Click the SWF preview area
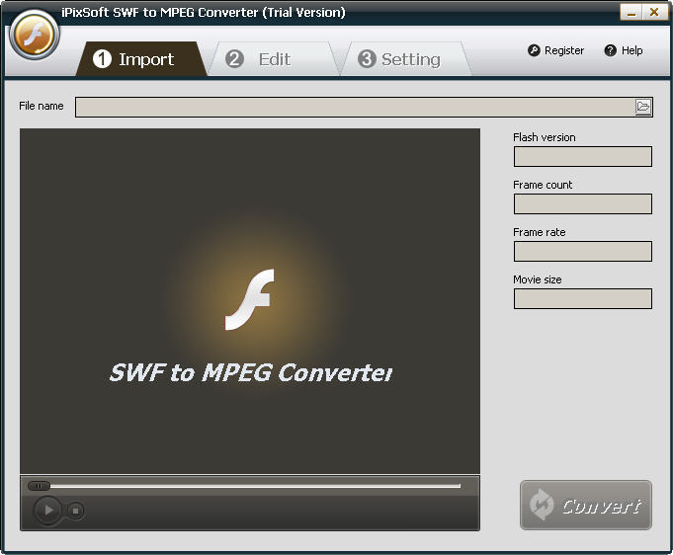 (250, 301)
